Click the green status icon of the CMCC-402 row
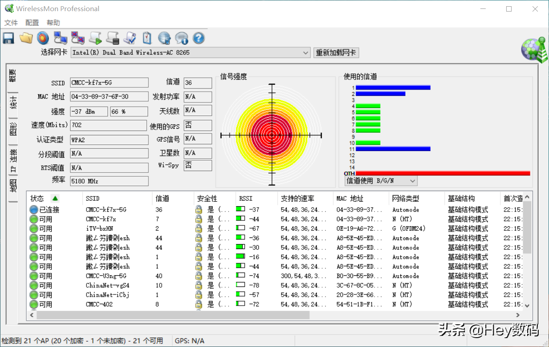549x347 pixels. pyautogui.click(x=34, y=304)
